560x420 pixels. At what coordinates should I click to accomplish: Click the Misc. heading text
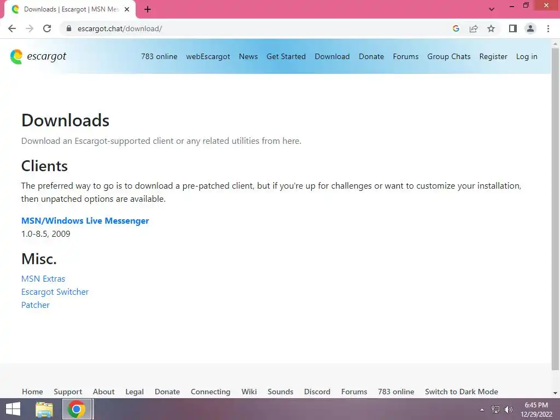point(39,259)
